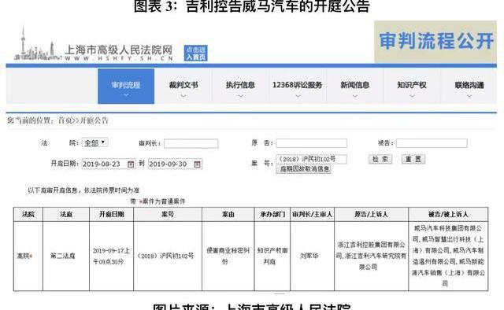Expand the chevron under 裁判文书
The image size is (504, 310).
[x=183, y=96]
